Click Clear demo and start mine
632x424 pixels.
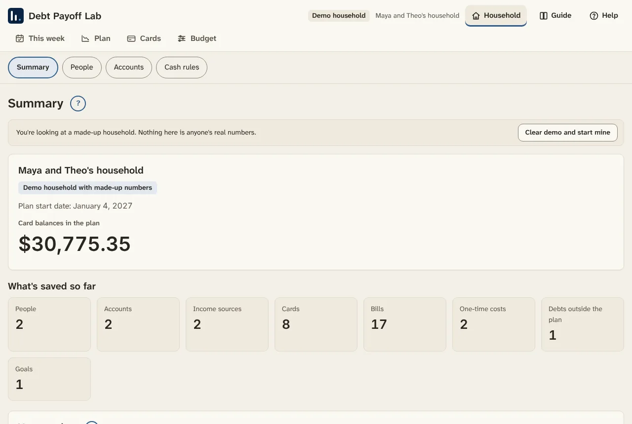(568, 133)
